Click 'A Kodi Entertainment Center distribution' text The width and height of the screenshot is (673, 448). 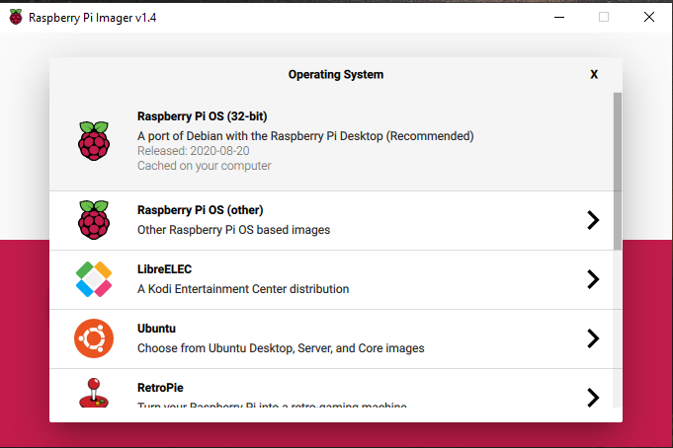(x=243, y=289)
